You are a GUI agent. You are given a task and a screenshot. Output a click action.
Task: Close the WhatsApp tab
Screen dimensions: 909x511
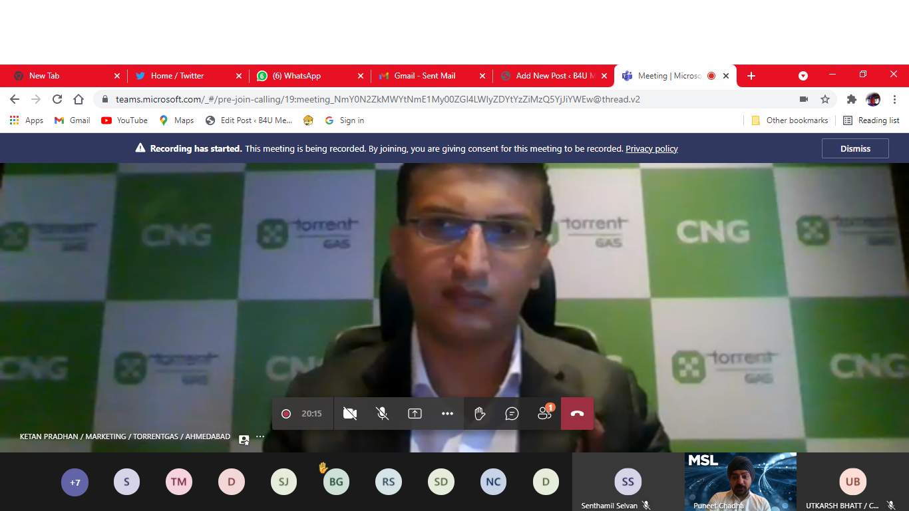(361, 76)
